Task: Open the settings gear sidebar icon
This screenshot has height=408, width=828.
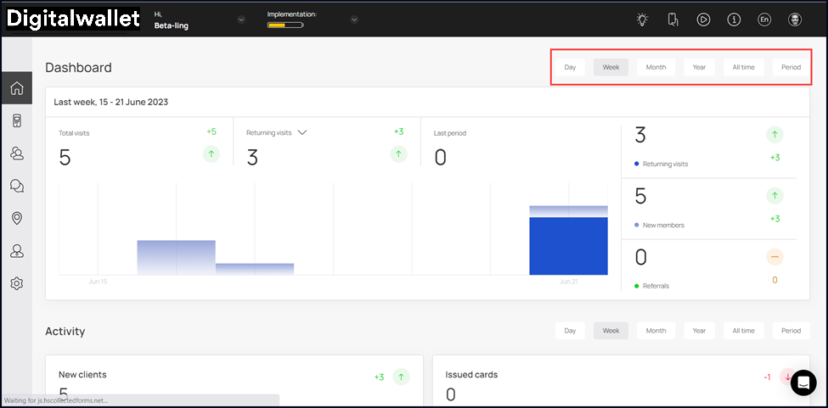Action: (16, 283)
